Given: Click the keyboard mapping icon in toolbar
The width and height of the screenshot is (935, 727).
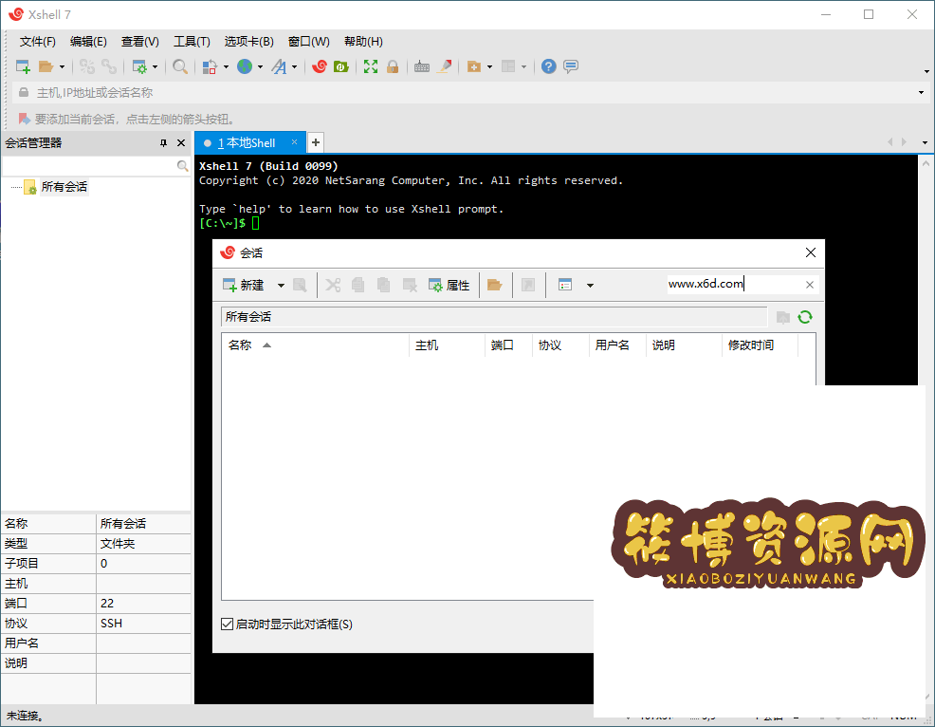Looking at the screenshot, I should click(x=422, y=66).
